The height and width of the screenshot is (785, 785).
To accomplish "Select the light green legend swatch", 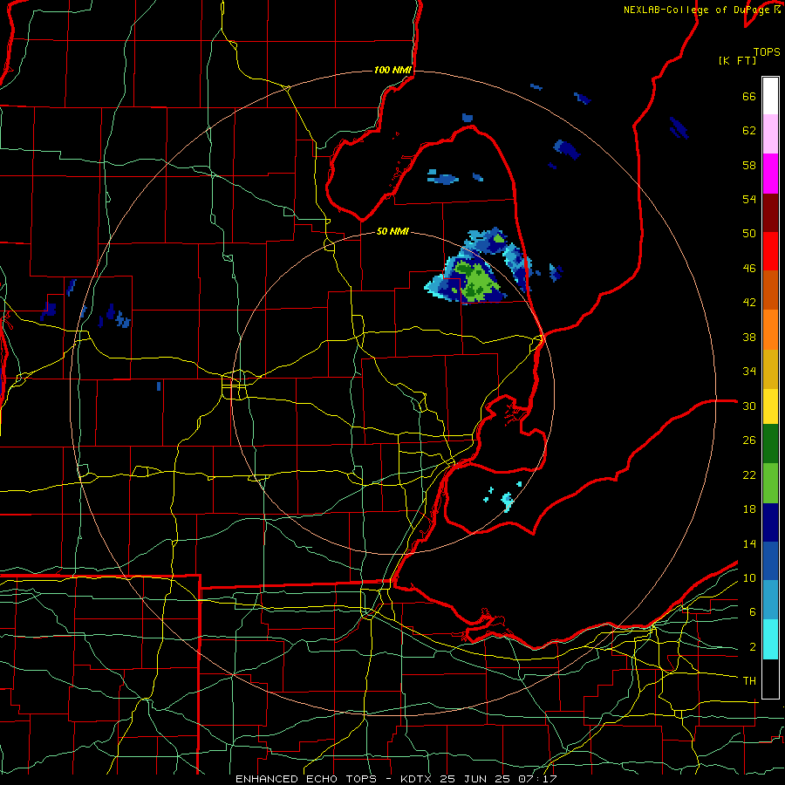I will pos(770,482).
